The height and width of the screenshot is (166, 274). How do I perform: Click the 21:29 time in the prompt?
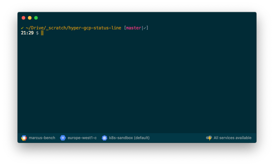coord(27,33)
